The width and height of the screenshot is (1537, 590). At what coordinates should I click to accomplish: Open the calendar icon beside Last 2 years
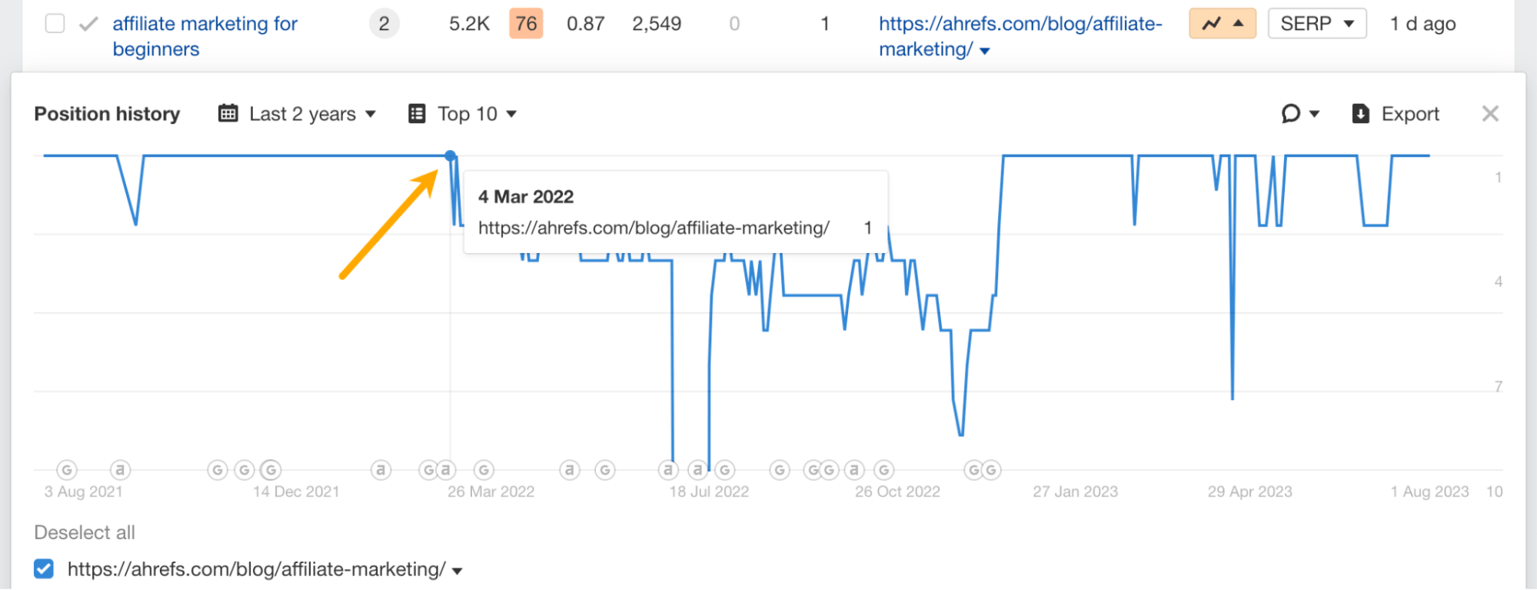228,113
